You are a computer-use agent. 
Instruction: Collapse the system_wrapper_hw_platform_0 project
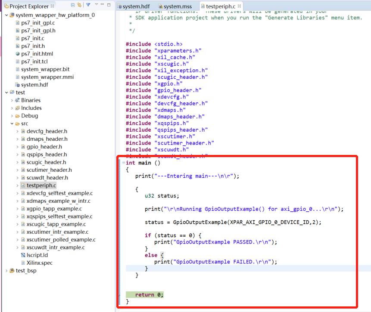pos(6,15)
